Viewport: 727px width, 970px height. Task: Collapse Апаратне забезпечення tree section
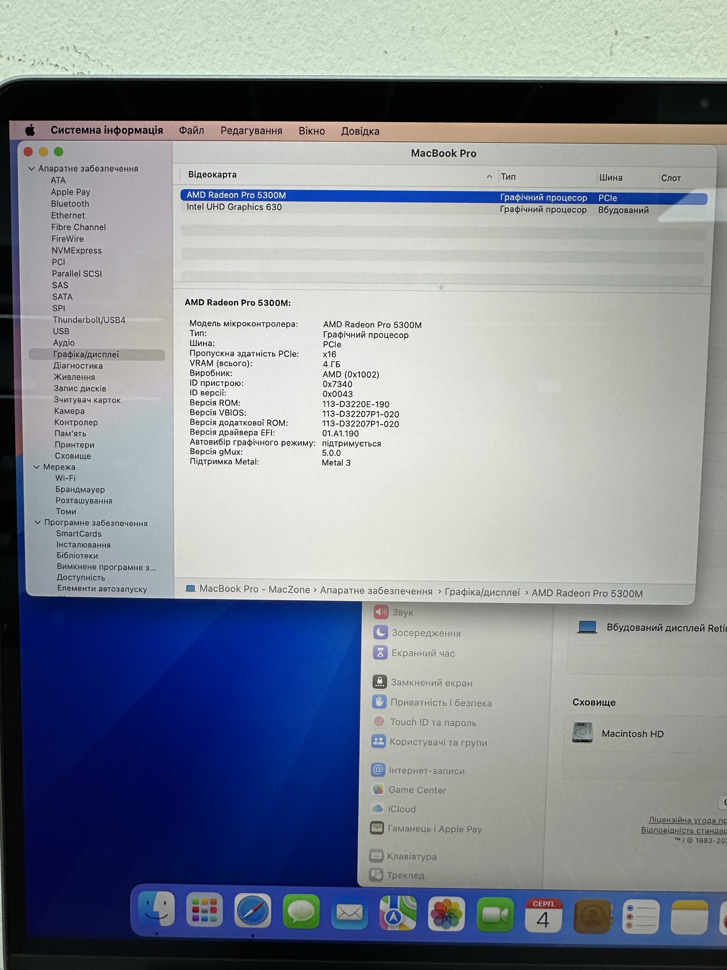[31, 168]
